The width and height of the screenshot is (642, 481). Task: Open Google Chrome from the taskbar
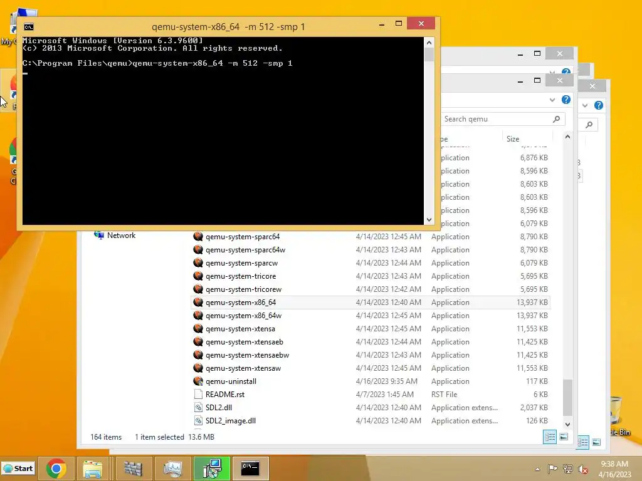(x=56, y=468)
